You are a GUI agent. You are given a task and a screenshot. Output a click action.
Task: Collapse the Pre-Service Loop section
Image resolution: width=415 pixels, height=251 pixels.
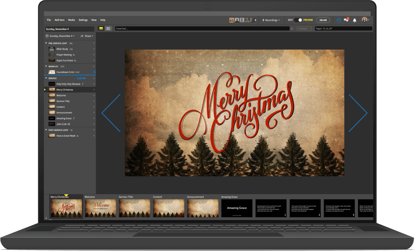(x=46, y=43)
